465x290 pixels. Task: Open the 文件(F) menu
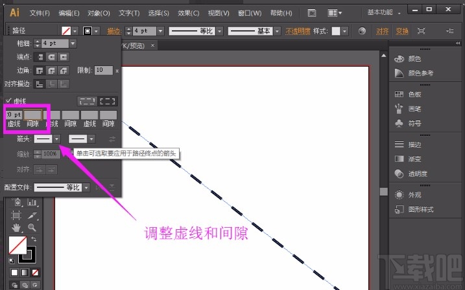(x=40, y=13)
